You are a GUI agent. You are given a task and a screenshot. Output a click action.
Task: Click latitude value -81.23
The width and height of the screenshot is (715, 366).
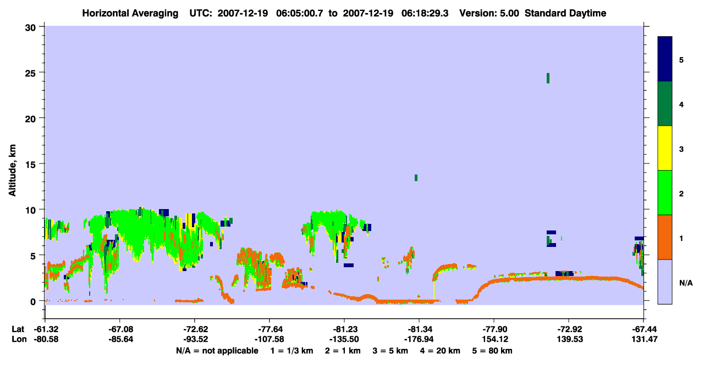coord(344,329)
